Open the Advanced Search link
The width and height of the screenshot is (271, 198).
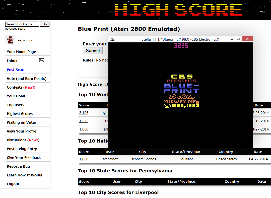(x=16, y=29)
